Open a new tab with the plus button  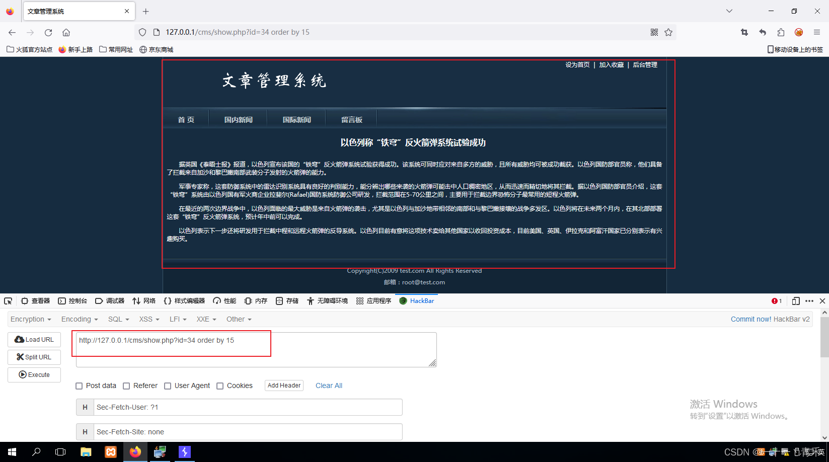point(146,11)
